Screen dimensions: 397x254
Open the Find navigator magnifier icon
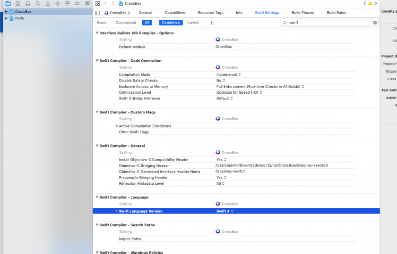(38, 4)
